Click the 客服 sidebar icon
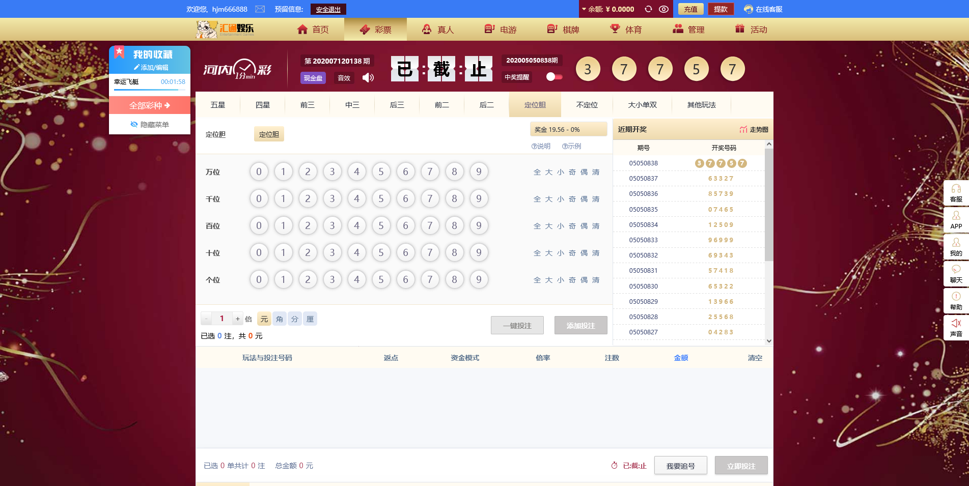 coord(956,193)
